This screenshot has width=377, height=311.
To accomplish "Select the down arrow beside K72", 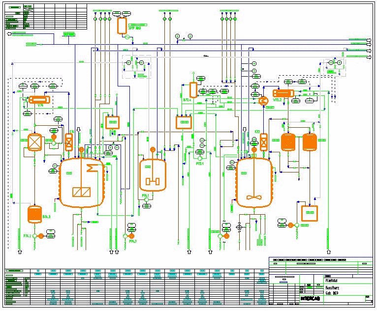I will (x=245, y=130).
